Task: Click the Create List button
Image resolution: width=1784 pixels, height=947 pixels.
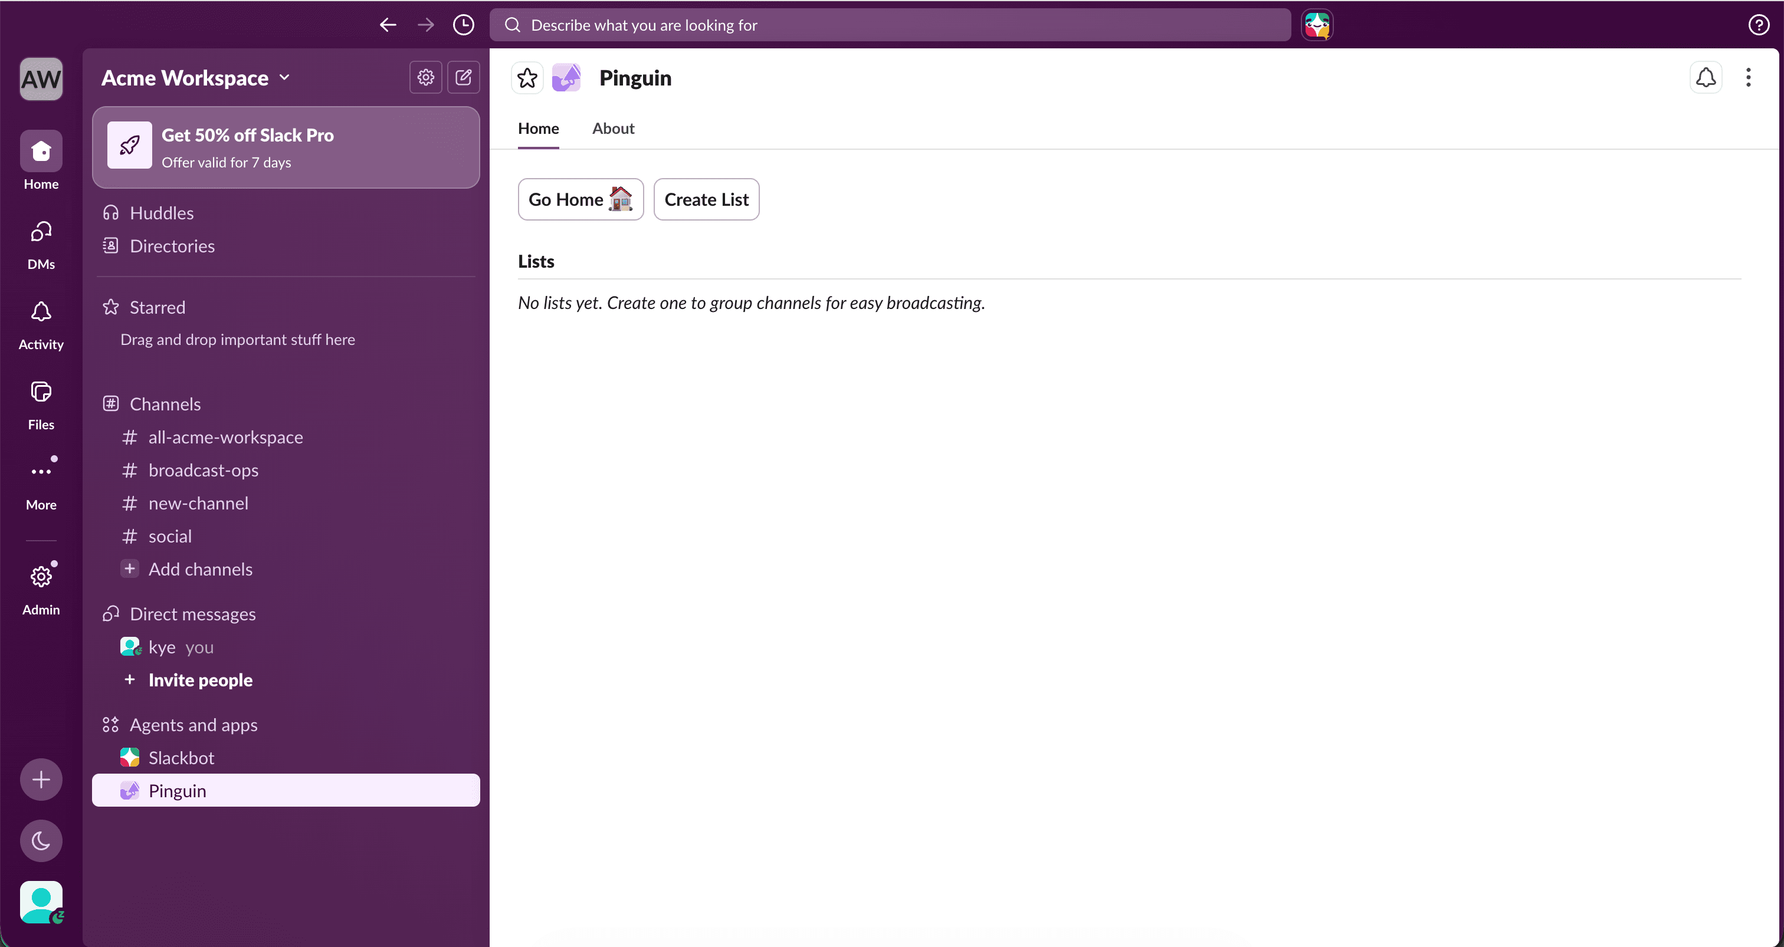Action: pyautogui.click(x=706, y=199)
